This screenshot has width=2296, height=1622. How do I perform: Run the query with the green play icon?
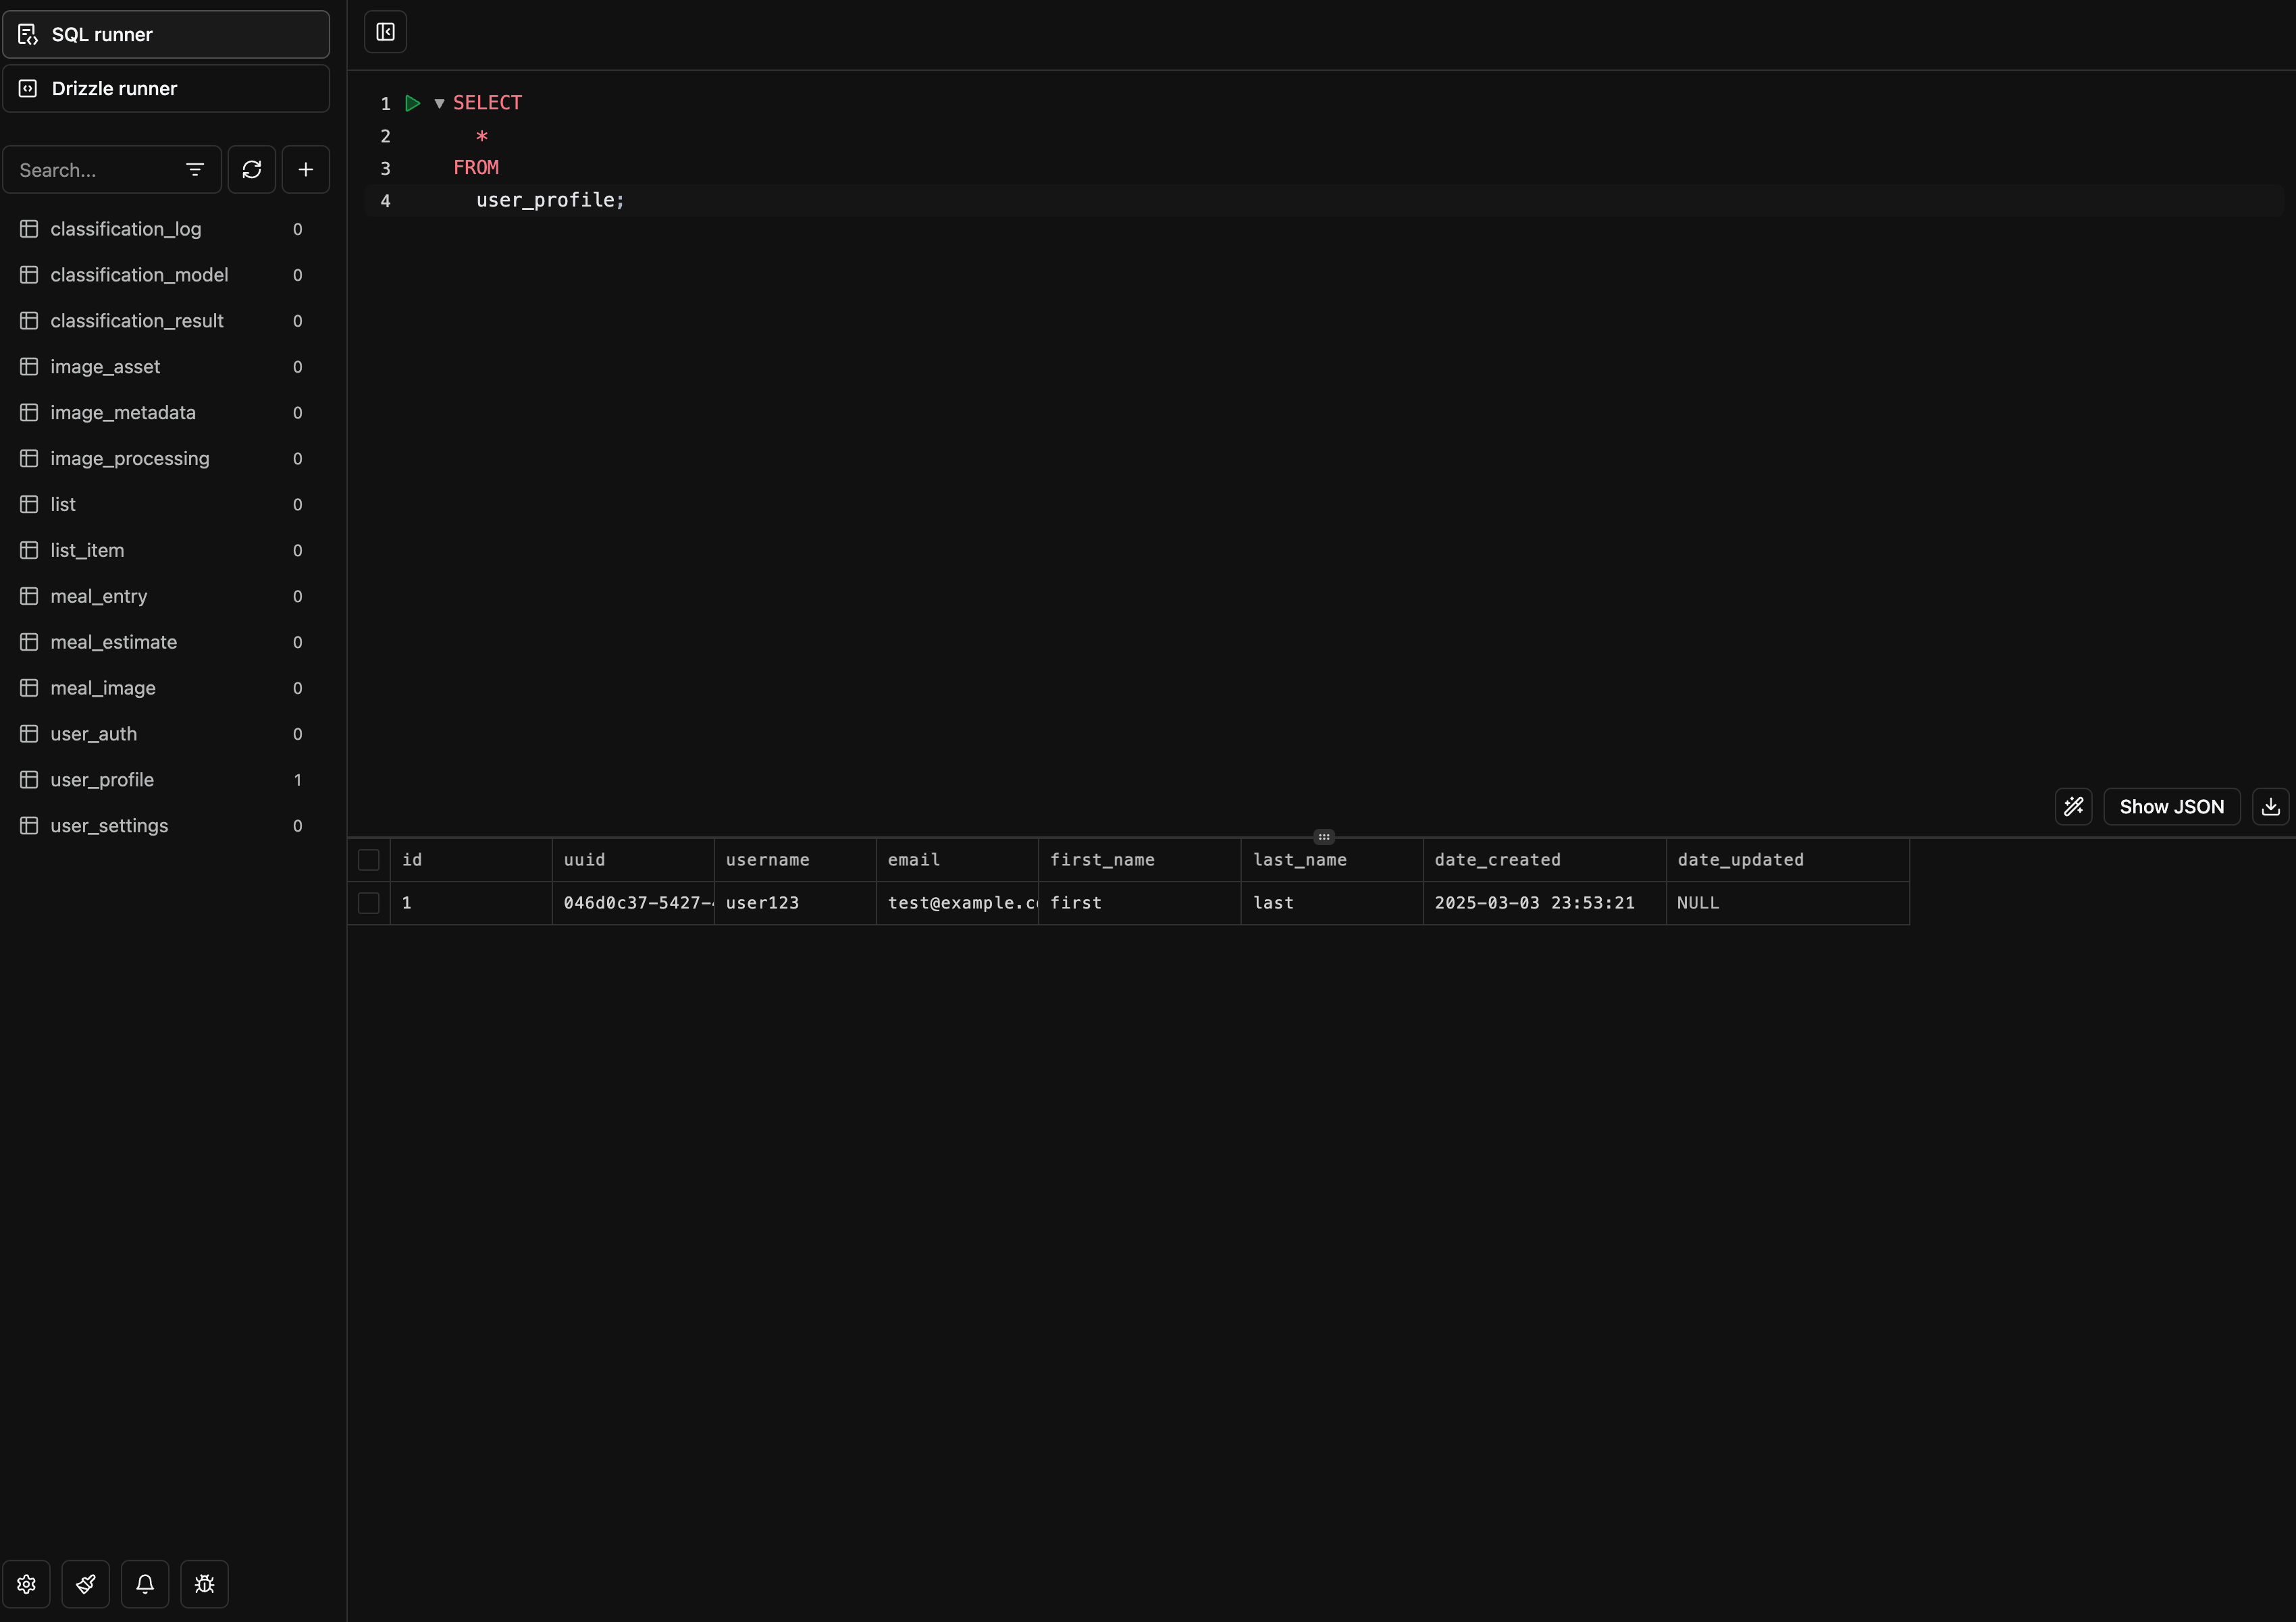(x=413, y=103)
